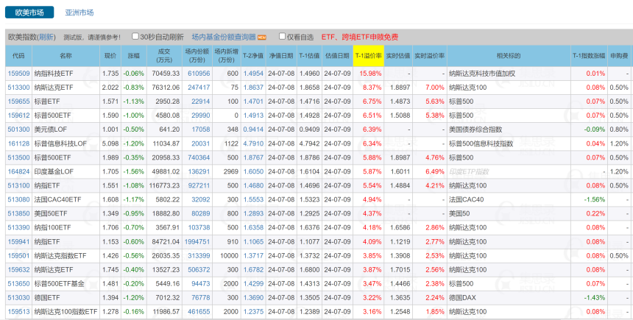
Task: Click the 刷新 refresh link
Action: coord(46,37)
